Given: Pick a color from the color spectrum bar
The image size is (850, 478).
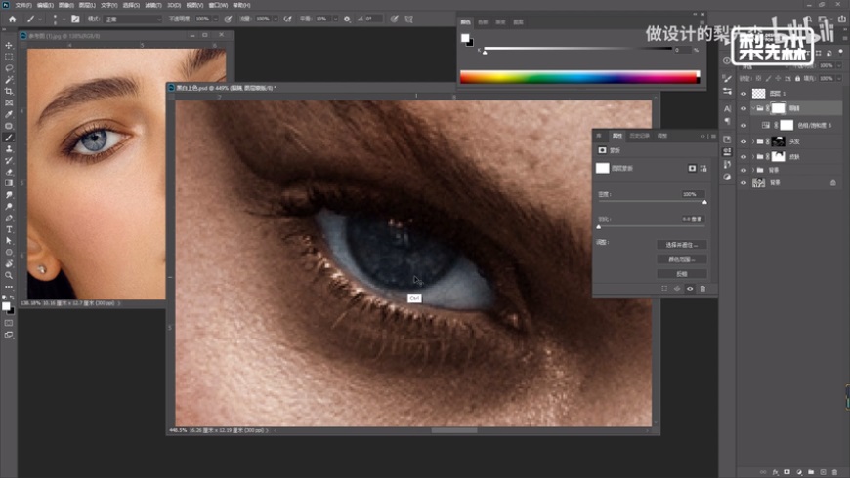Looking at the screenshot, I should click(x=578, y=77).
